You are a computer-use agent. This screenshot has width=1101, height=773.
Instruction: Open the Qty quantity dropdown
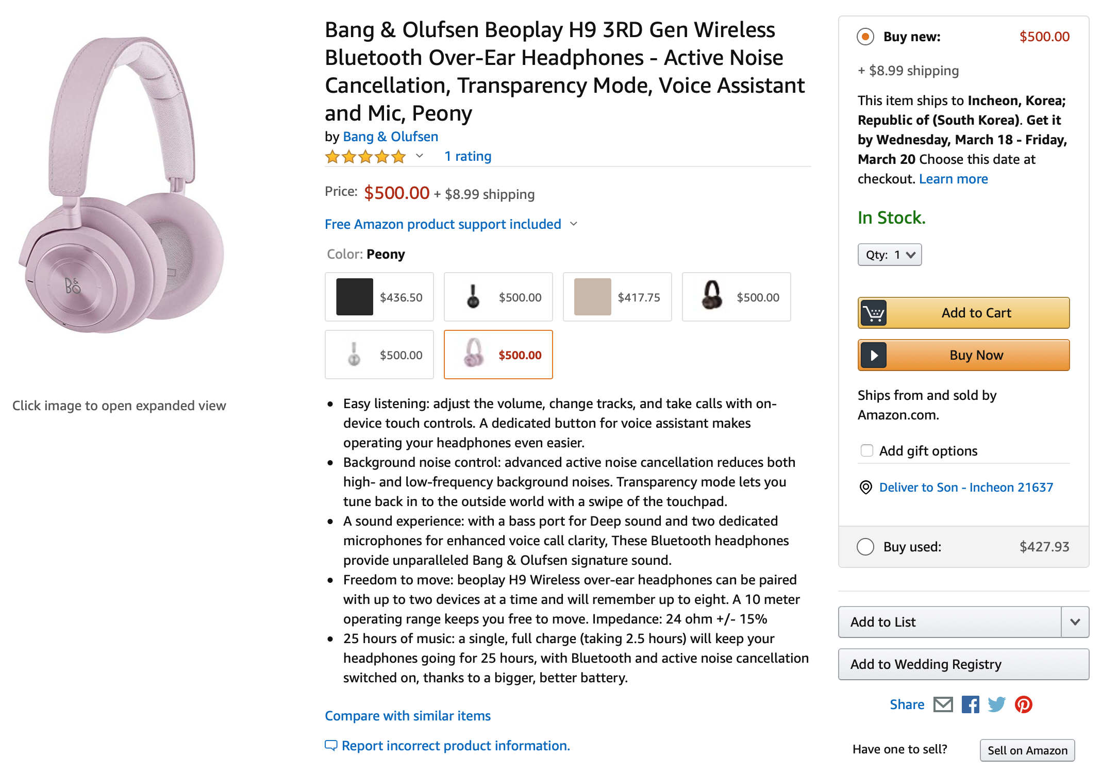pyautogui.click(x=889, y=255)
